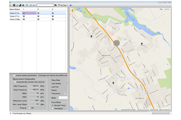Click the save disk toolbar icon
The height and width of the screenshot is (120, 181).
[20, 5]
